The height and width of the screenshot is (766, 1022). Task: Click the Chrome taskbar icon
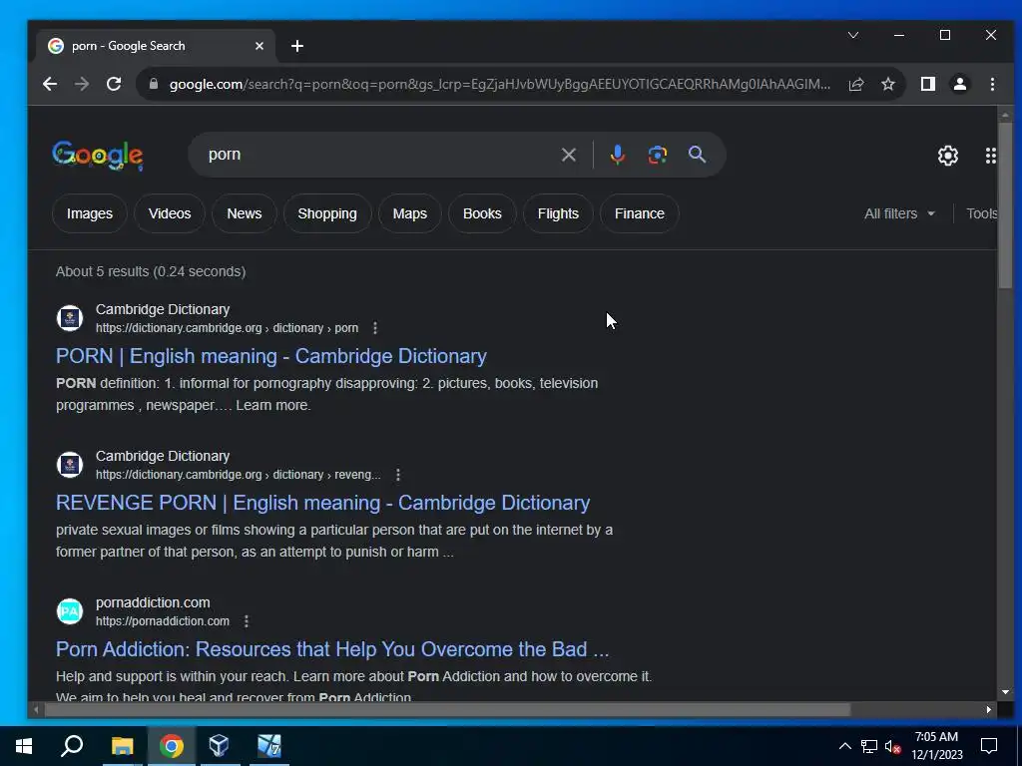pyautogui.click(x=171, y=746)
